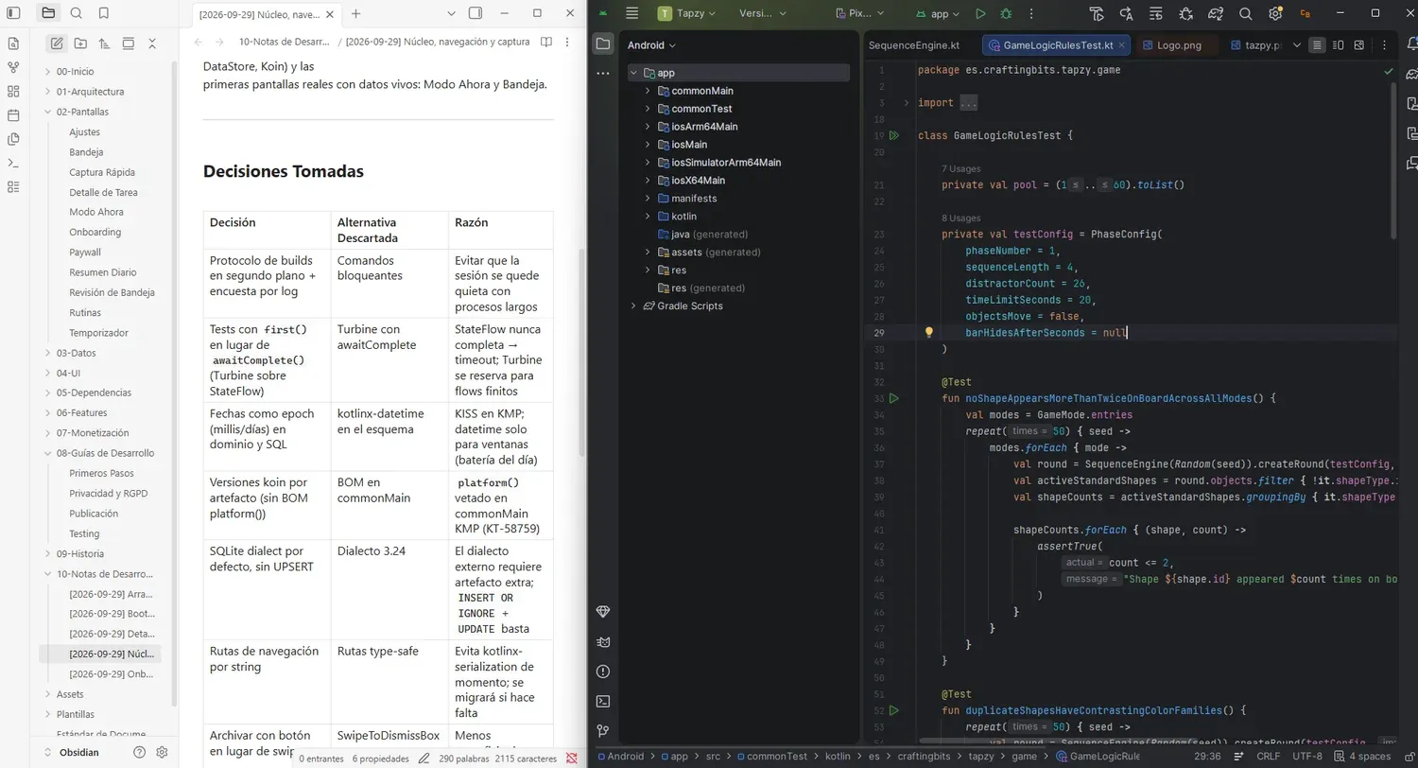Click the yellow intention lightbulb in the editor

tap(928, 333)
